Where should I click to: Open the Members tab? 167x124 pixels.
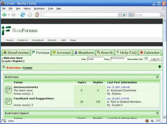(84, 52)
